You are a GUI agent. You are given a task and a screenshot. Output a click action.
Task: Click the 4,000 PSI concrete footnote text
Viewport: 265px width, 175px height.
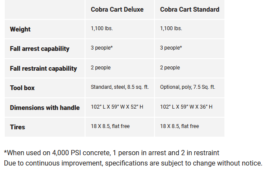(x=111, y=153)
